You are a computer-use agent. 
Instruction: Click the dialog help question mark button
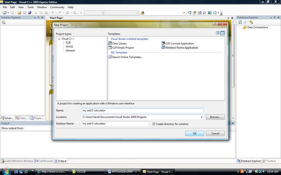pyautogui.click(x=215, y=24)
